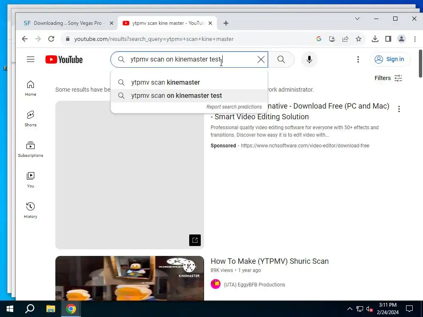Viewport: 423px width, 317px height.
Task: Submit search with the magnifier button
Action: [x=281, y=59]
